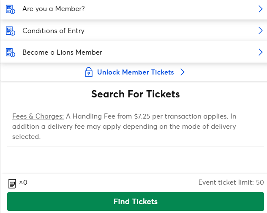Open the Become a Lions Member row
267x213 pixels.
click(62, 53)
